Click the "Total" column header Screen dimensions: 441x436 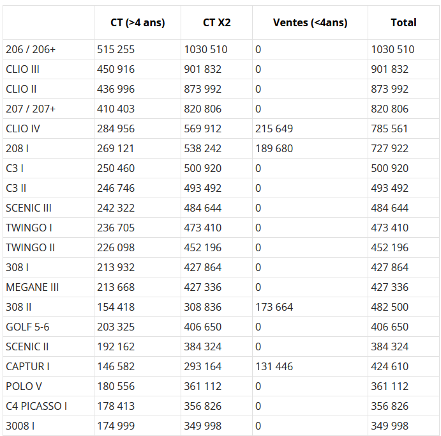[403, 22]
